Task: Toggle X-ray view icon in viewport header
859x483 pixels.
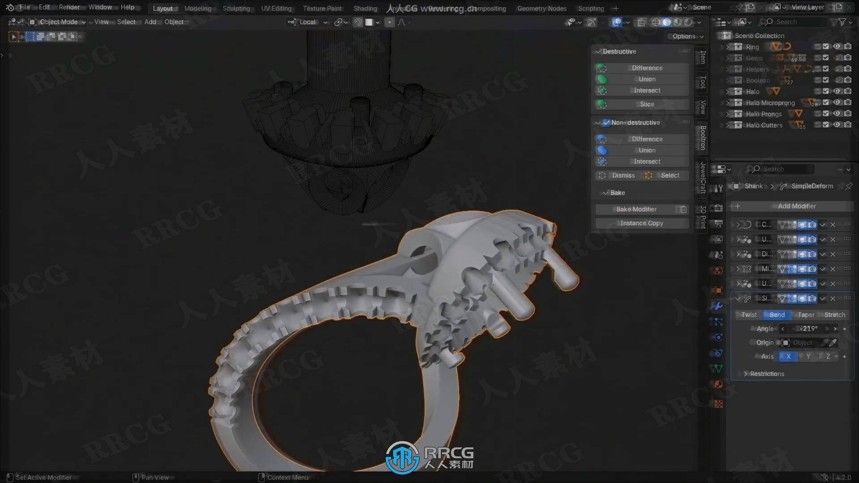Action: click(x=642, y=22)
